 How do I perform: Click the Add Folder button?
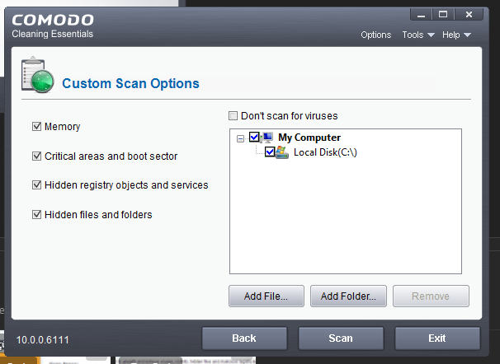(x=348, y=296)
